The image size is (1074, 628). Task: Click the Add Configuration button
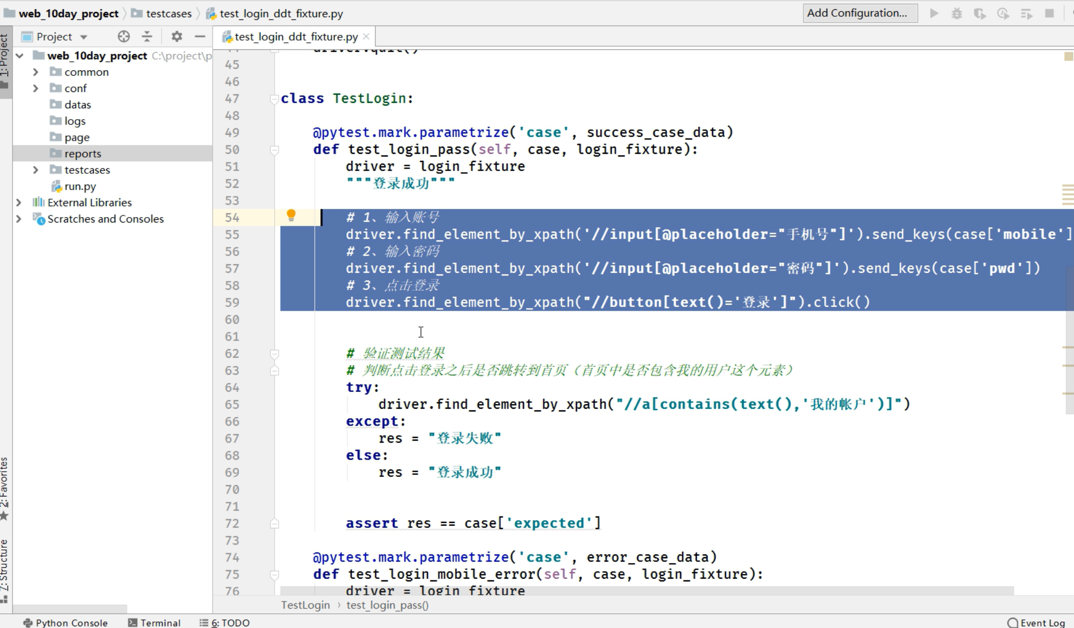pyautogui.click(x=859, y=13)
